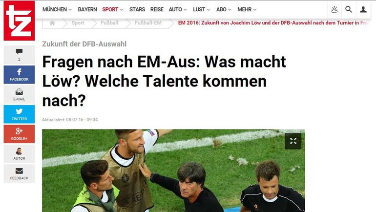Share the article via E-Mail
This screenshot has width=376, height=212.
[x=19, y=94]
